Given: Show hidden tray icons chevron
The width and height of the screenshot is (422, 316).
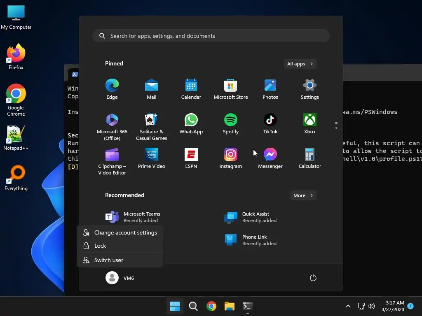Looking at the screenshot, I should pos(348,306).
